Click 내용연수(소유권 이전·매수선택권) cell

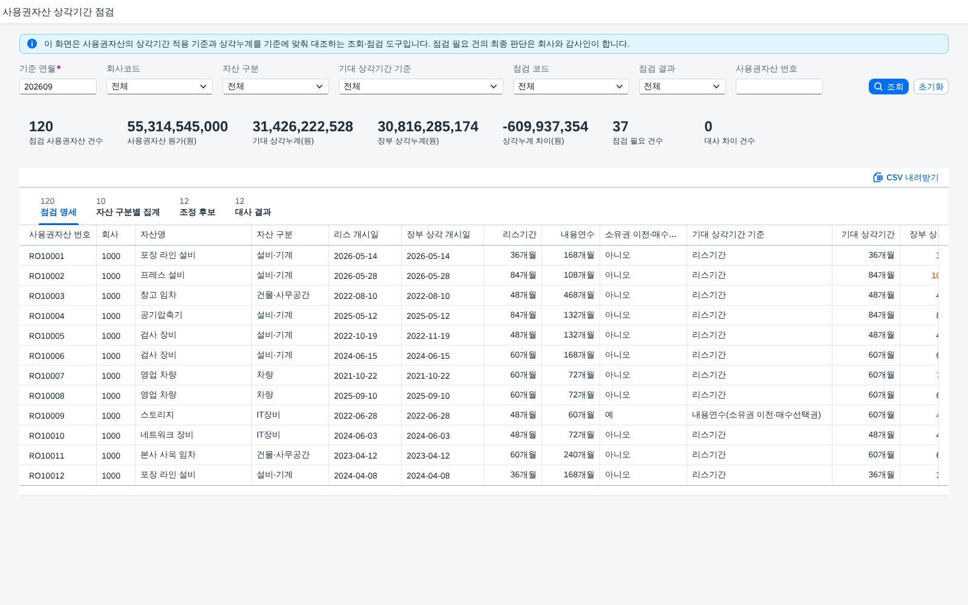(x=756, y=415)
